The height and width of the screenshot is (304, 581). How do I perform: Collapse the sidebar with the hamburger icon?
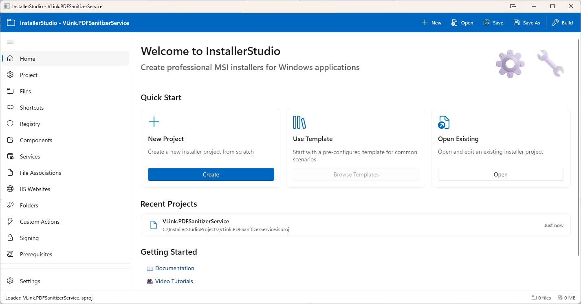click(10, 42)
